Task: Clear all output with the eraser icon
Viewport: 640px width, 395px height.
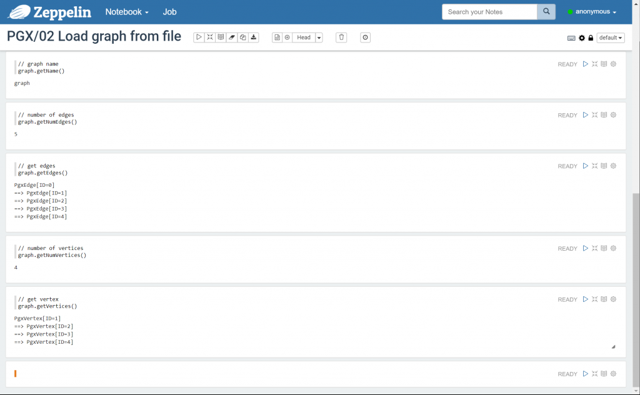Action: (x=232, y=37)
